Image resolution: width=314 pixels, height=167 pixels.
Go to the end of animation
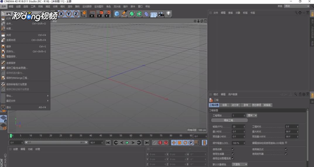tap(147, 143)
